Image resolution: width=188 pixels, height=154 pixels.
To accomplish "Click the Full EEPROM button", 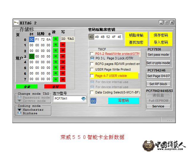I will 158,101.
